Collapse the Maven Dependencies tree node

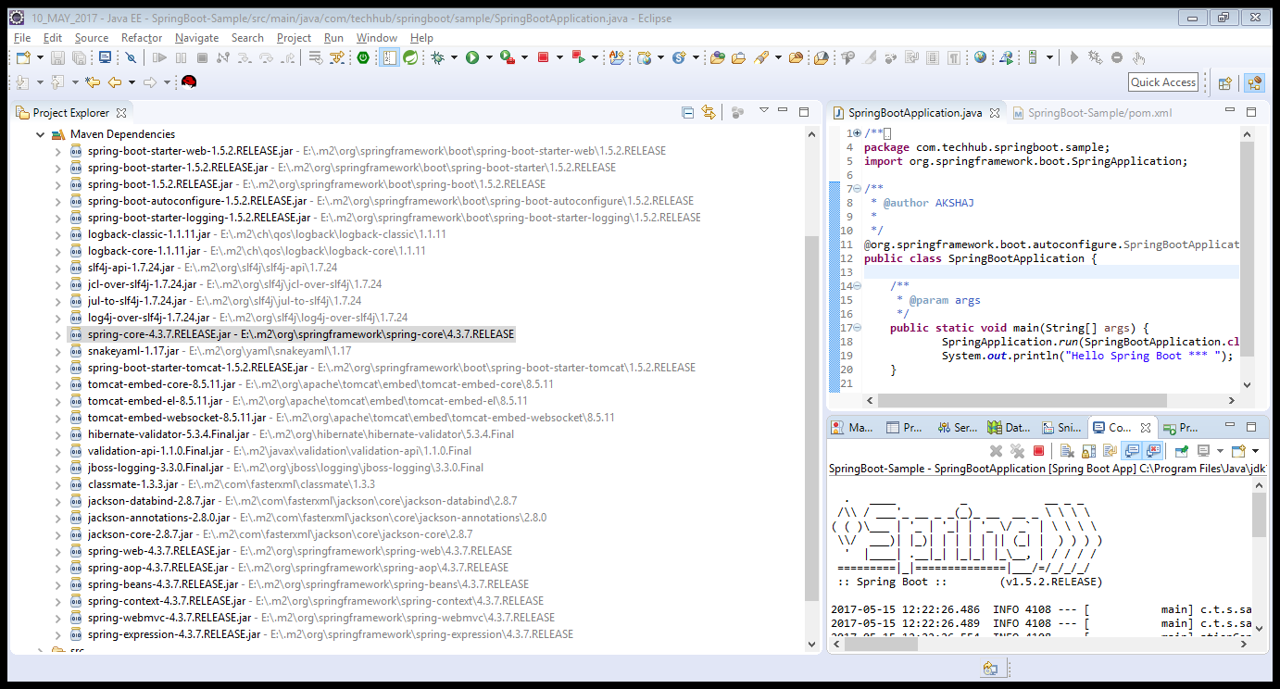coord(40,132)
